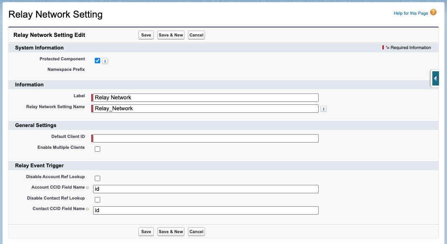447x244 pixels.
Task: Tick the Disable Contact Ref Lookup checkbox
Action: pos(98,200)
